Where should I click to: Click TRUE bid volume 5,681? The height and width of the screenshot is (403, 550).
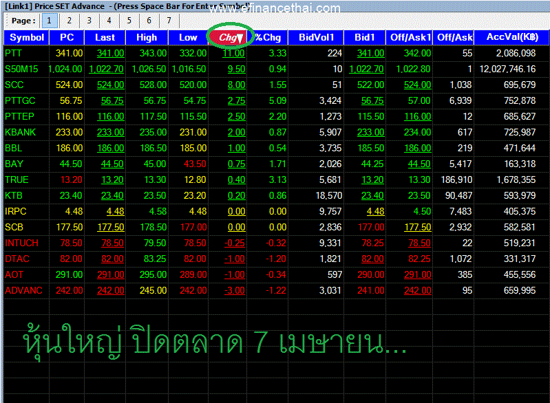[x=330, y=179]
